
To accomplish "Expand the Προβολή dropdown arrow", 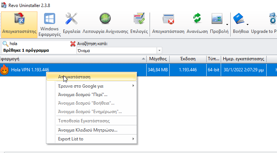I will click(x=227, y=25).
